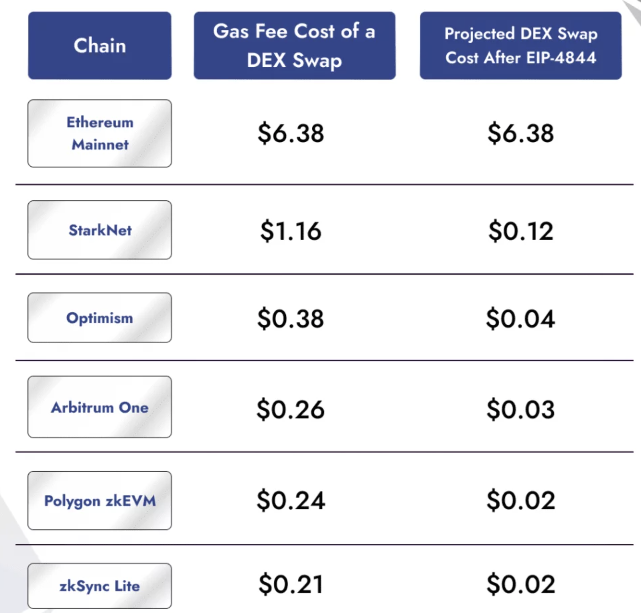Click the Projected DEX Swap Cost After EIP-4844 header
Screen dimensions: 641x613
[x=521, y=46]
